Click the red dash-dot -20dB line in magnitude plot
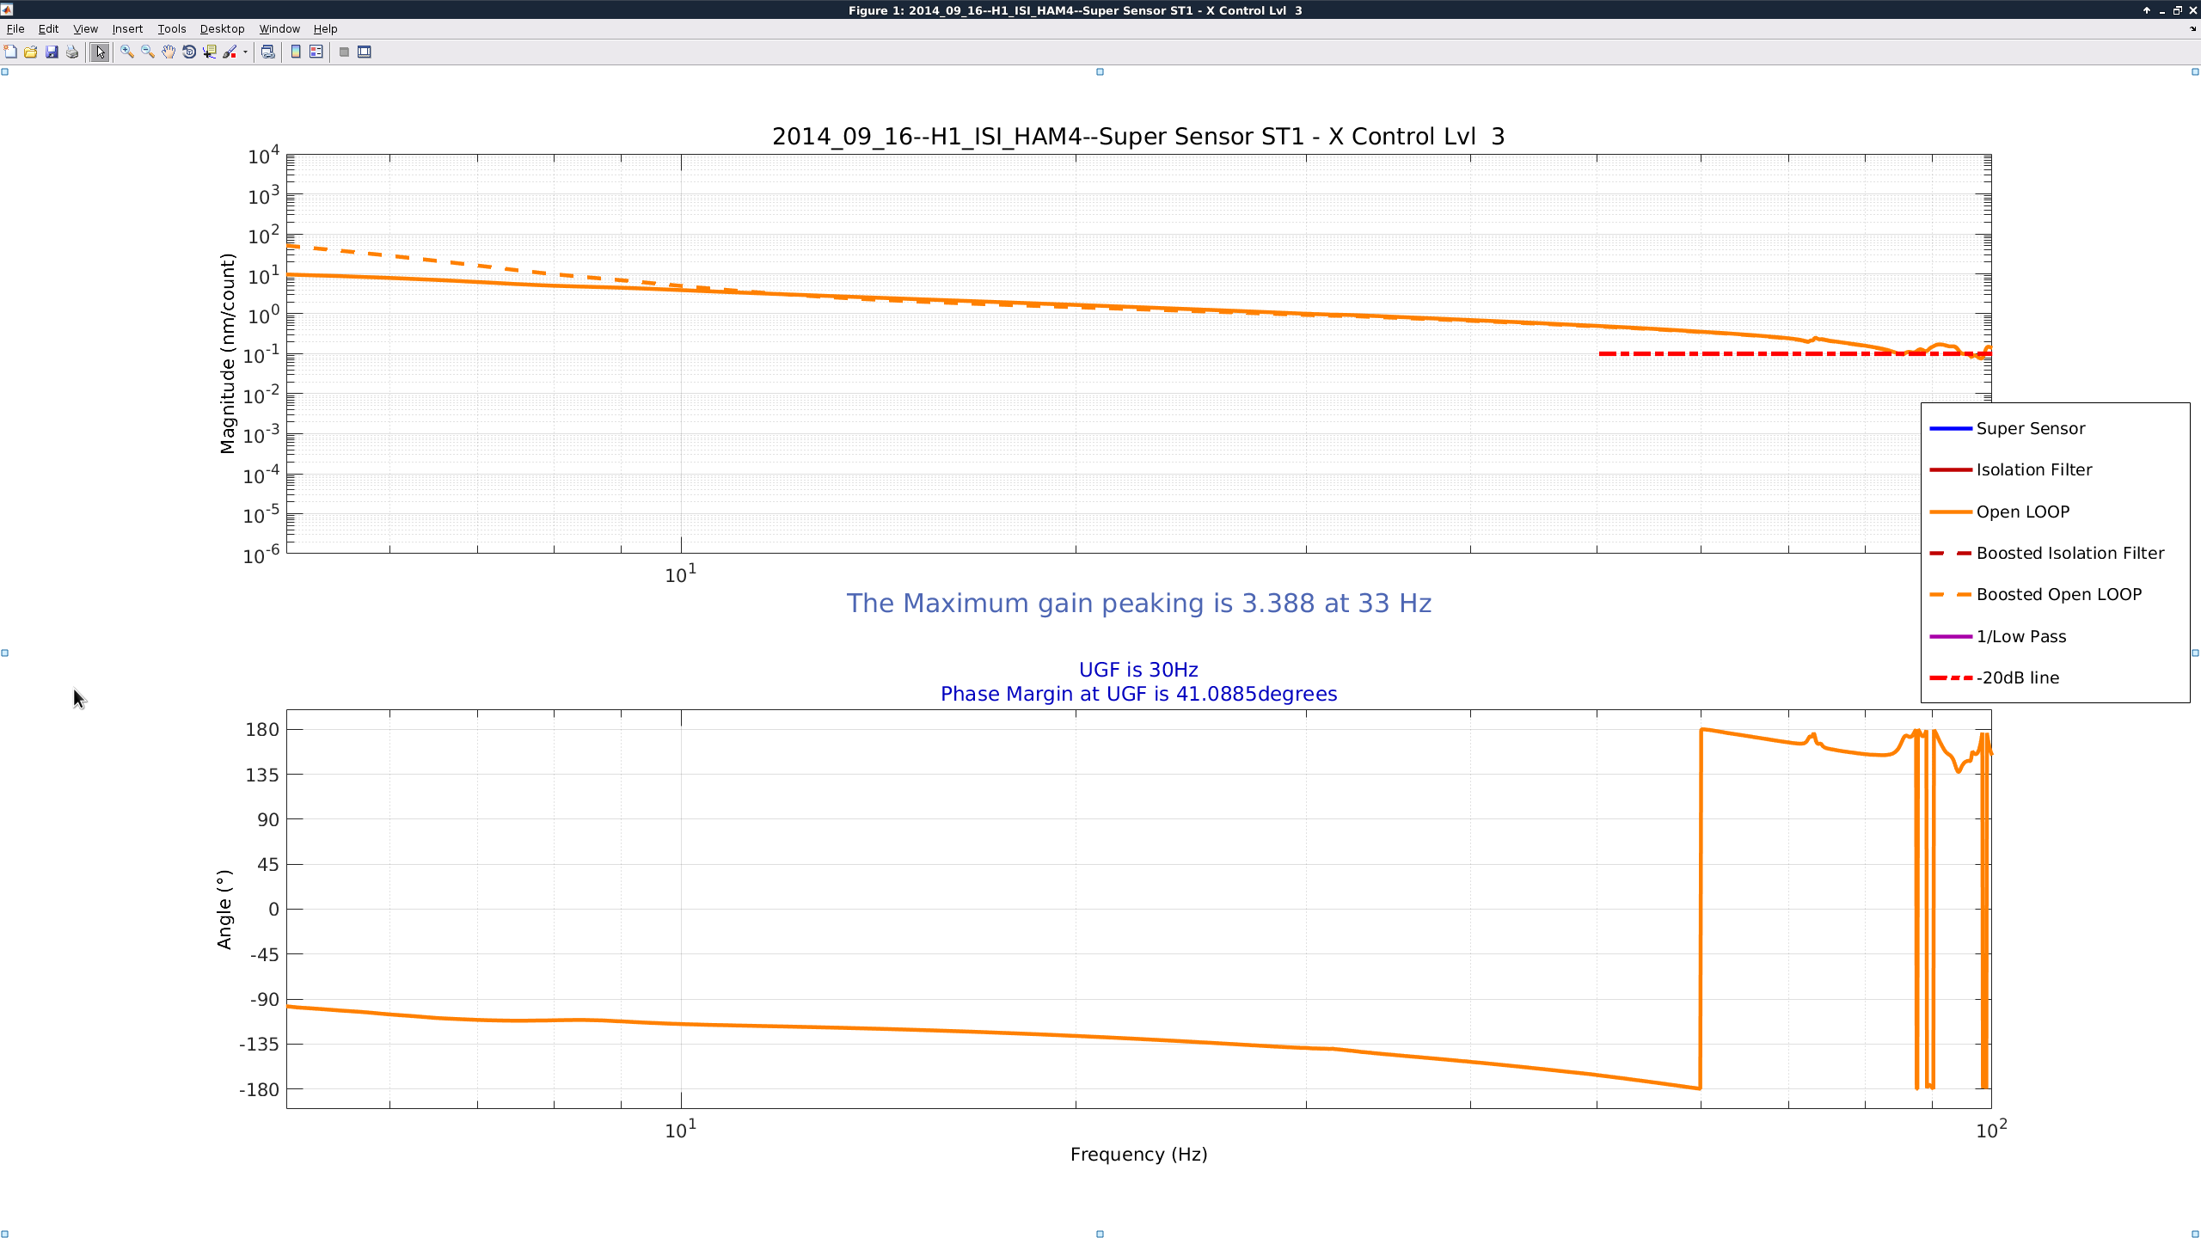 (x=1794, y=353)
